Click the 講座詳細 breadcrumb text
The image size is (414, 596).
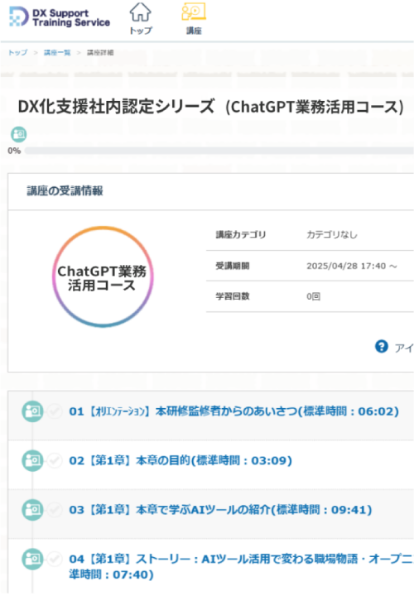pyautogui.click(x=100, y=52)
